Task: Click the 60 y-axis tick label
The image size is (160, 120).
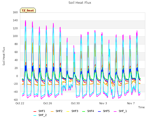Action: 16,52
